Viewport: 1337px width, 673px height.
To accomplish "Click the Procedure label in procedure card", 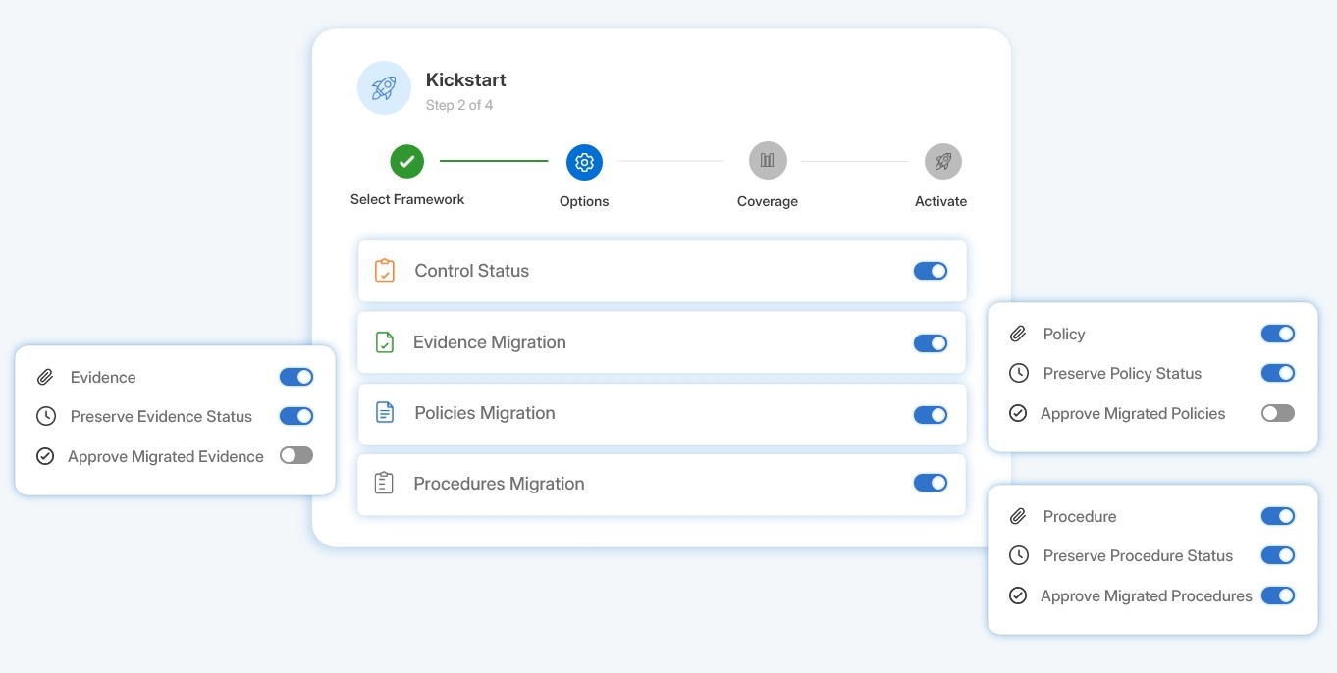I will pyautogui.click(x=1080, y=516).
